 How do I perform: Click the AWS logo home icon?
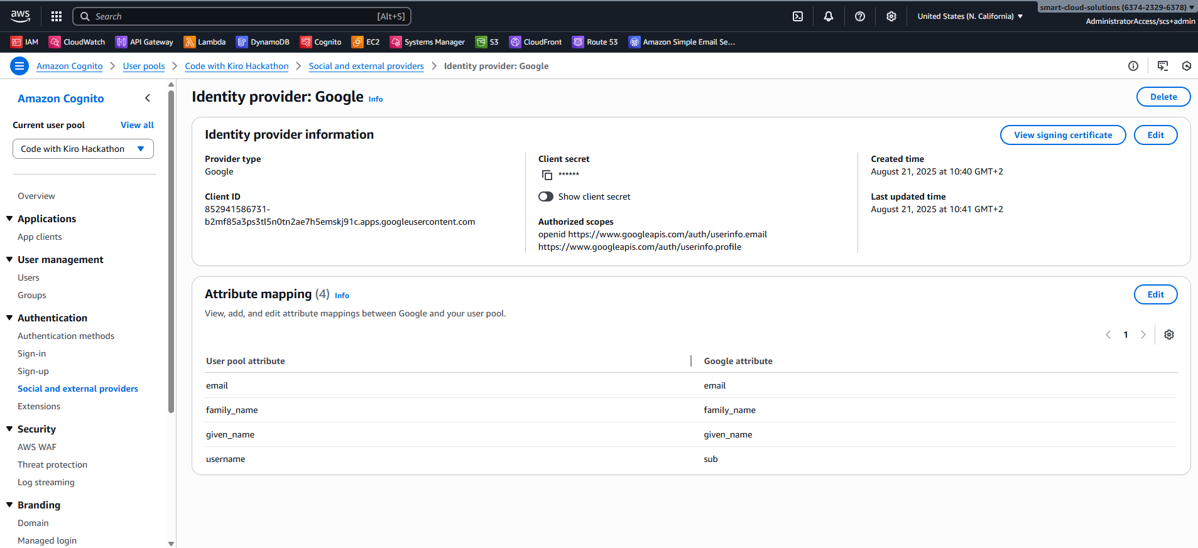pos(20,16)
